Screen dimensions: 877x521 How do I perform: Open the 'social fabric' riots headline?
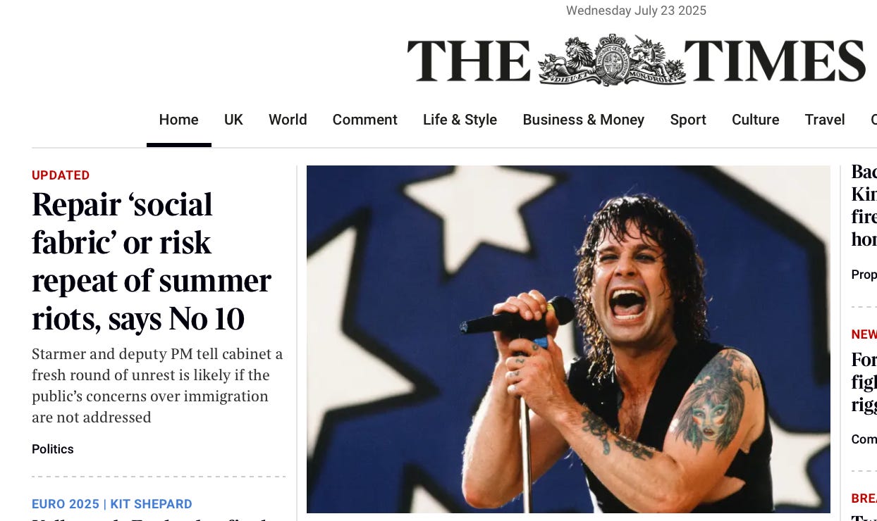(x=152, y=261)
